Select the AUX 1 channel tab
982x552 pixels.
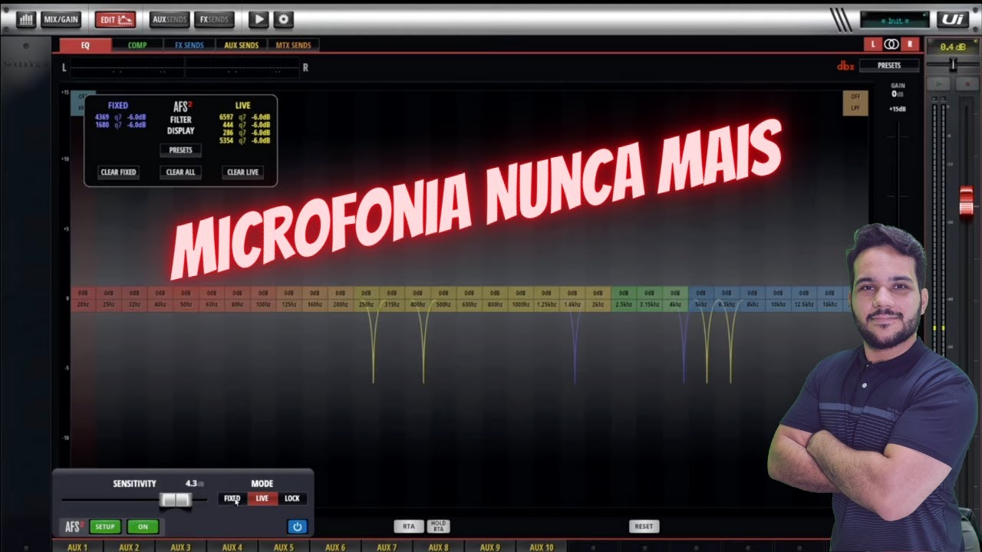click(77, 547)
